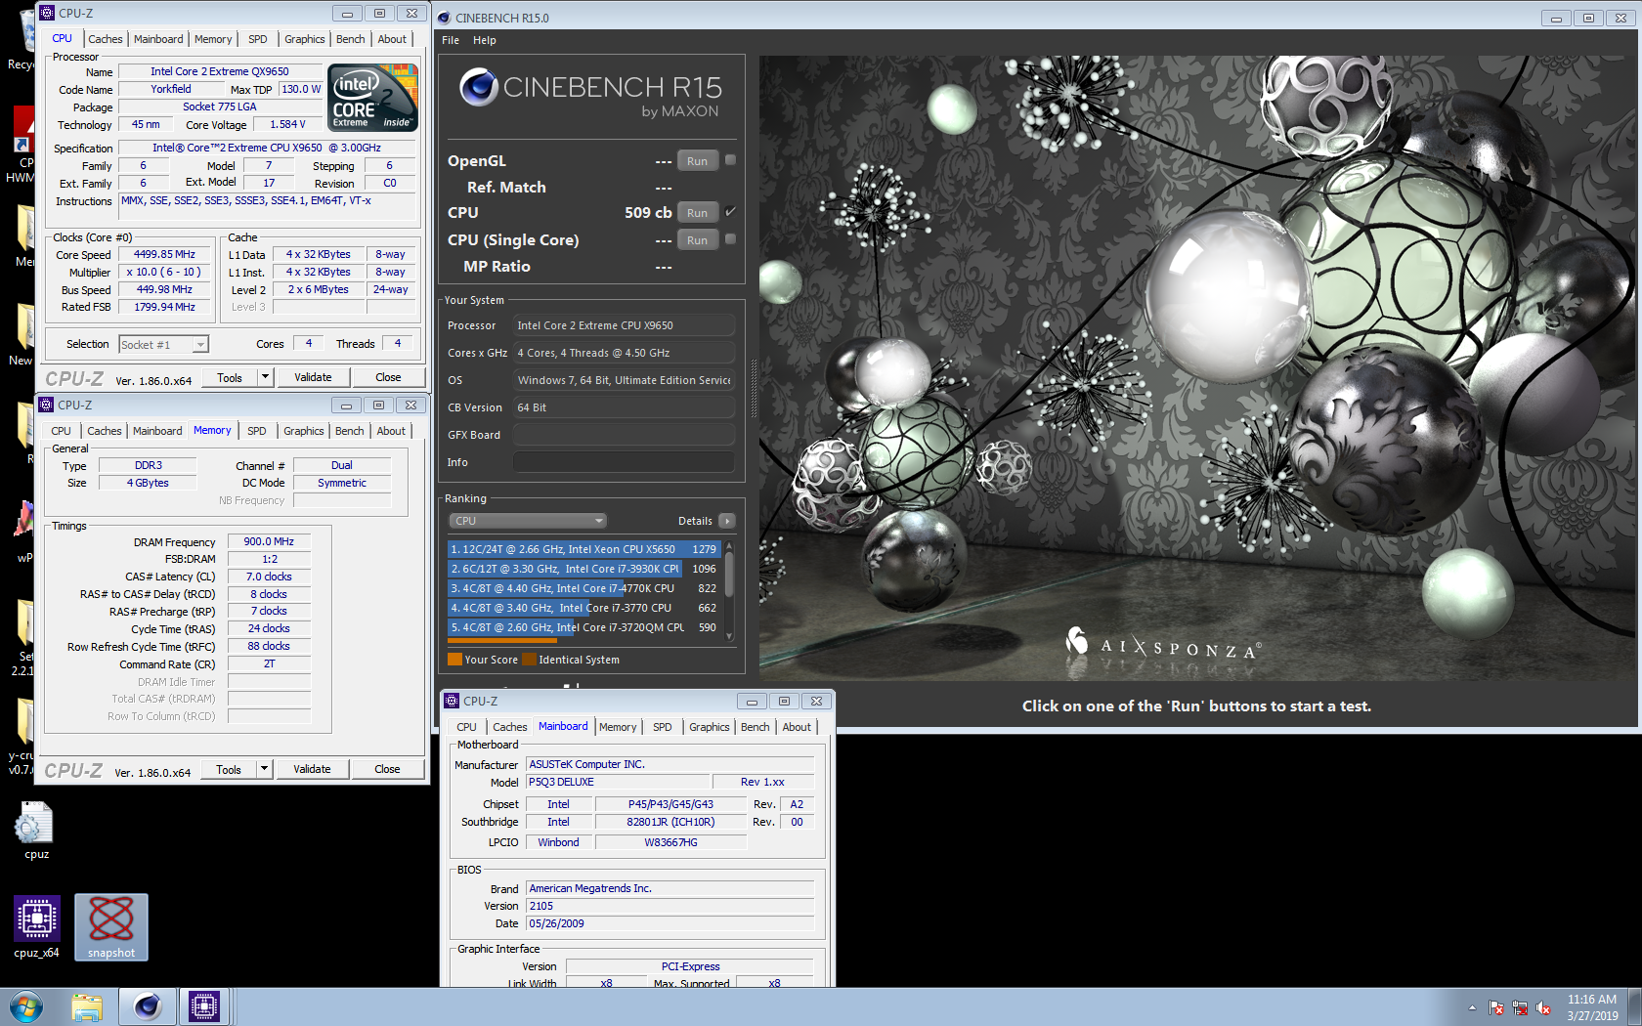
Task: Open the Windows Start orb
Action: [x=25, y=1007]
